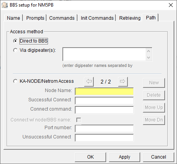Viewport: 177px width, 164px height.
Task: Choose KA-NODE/Netrom Access radio button
Action: 15,81
